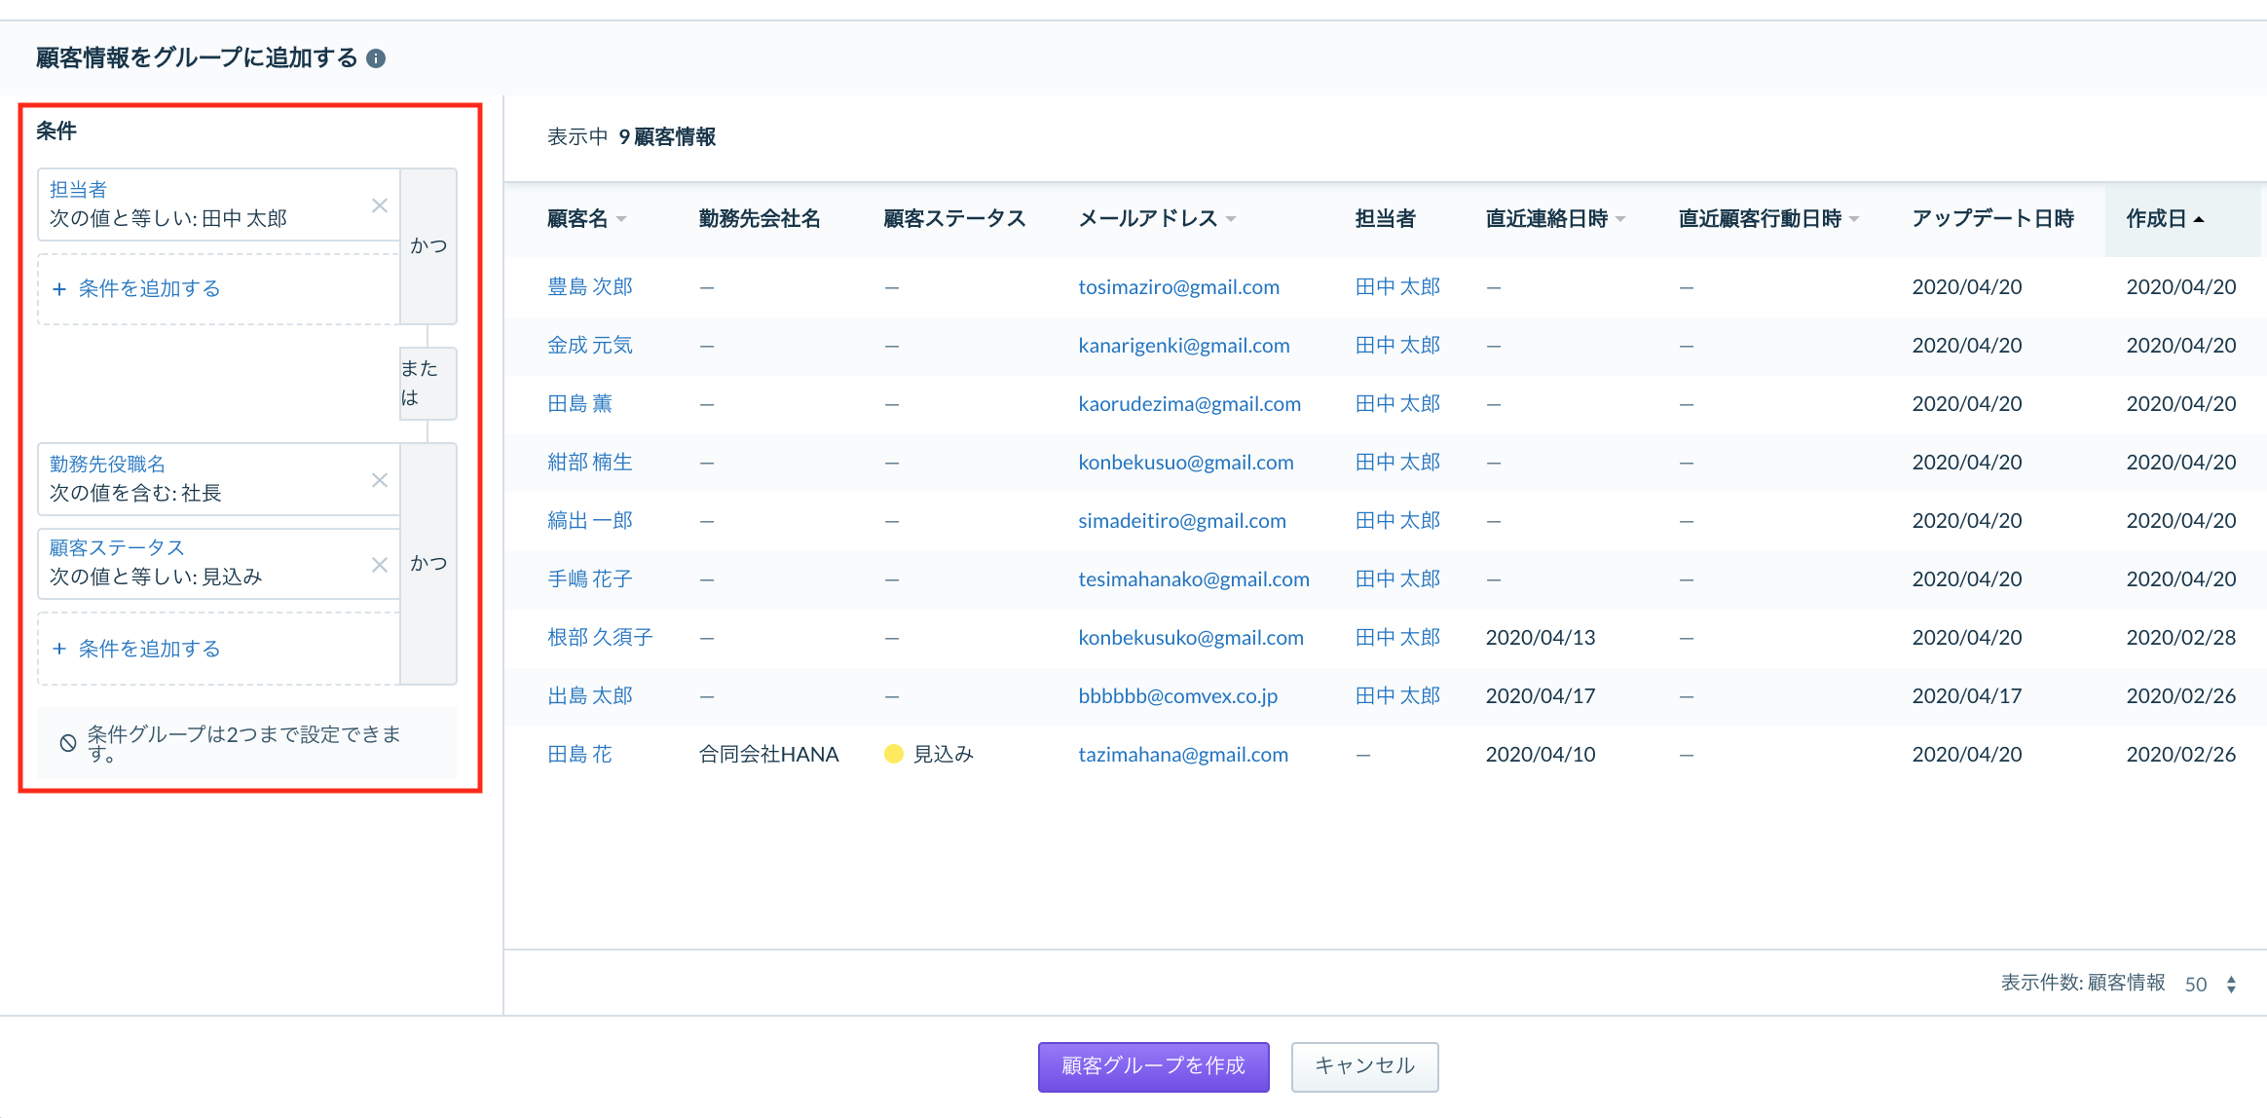Image resolution: width=2267 pixels, height=1118 pixels.
Task: Click email tosimaziro@gmail.com
Action: pos(1178,287)
